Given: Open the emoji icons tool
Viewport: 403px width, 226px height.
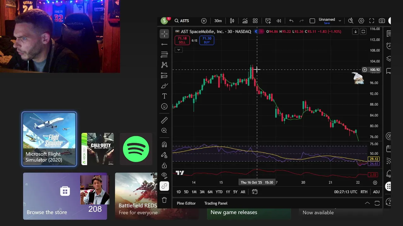Looking at the screenshot, I should [164, 106].
